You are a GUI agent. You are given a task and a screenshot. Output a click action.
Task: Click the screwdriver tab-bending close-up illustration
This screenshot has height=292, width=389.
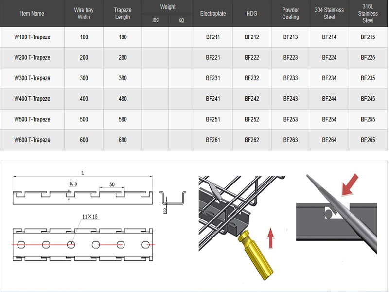click(337, 214)
